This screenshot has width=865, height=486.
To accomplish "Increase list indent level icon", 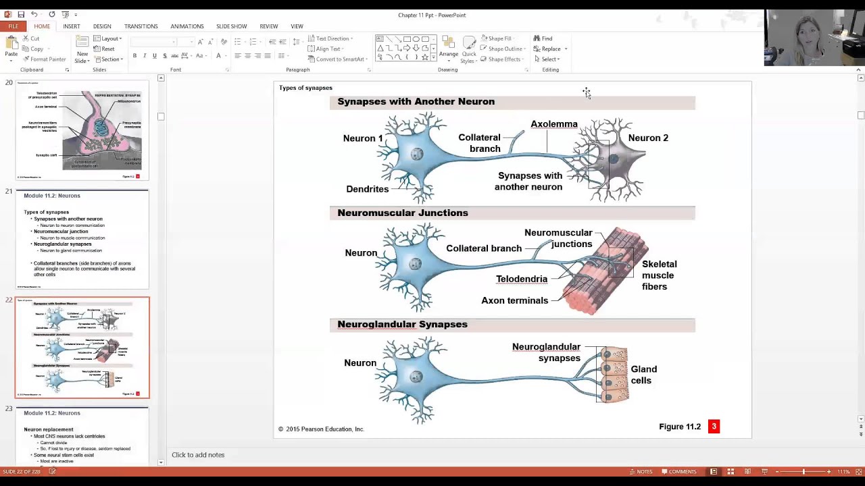I will tap(282, 42).
